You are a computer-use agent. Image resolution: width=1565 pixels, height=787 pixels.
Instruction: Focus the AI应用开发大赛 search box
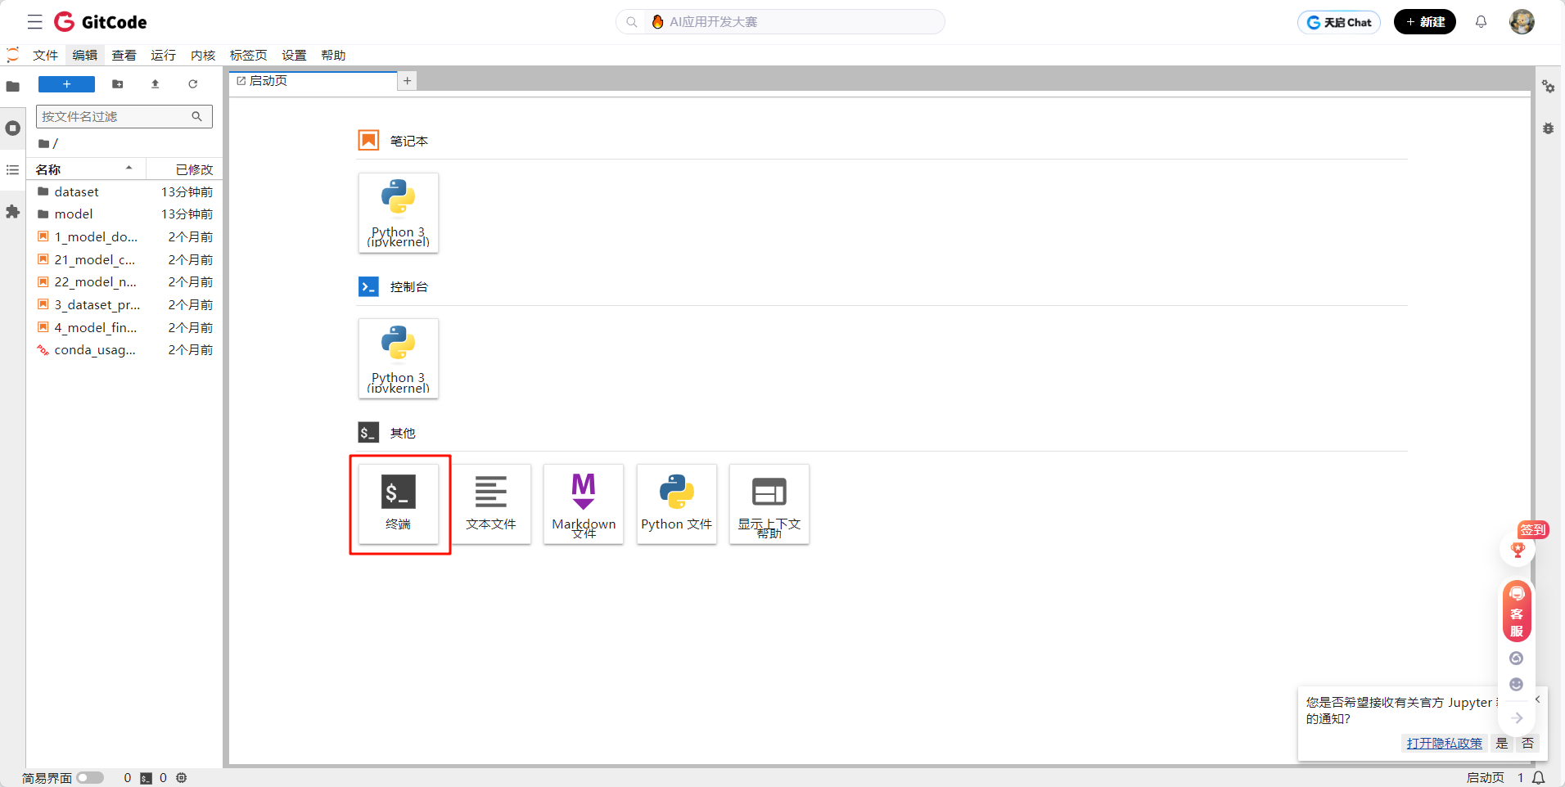tap(780, 22)
